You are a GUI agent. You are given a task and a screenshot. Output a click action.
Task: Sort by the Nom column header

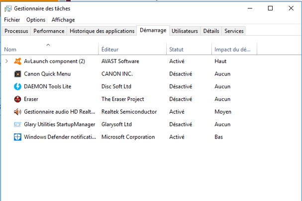[50, 49]
